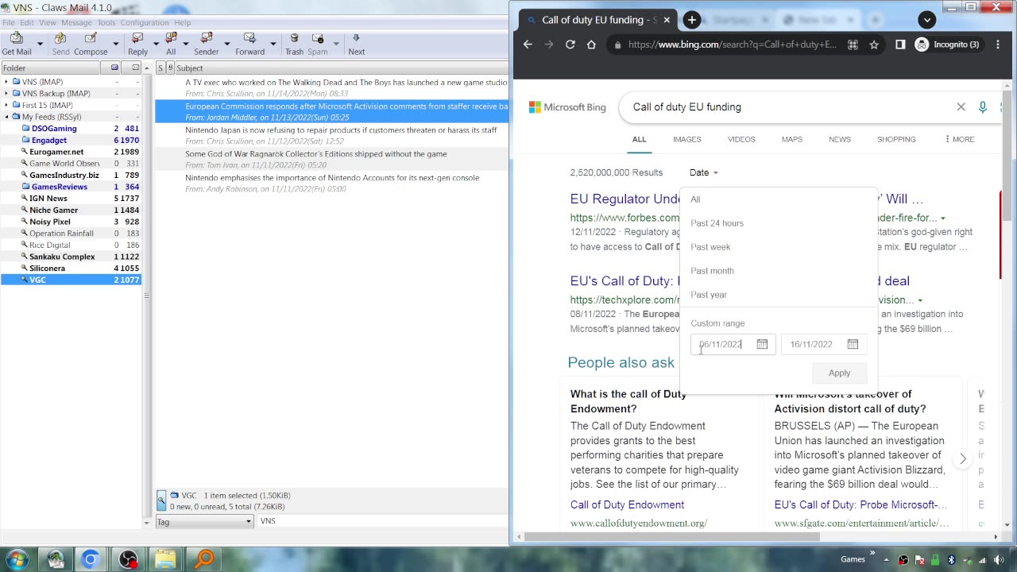Open Reply All dropdown arrow
The width and height of the screenshot is (1017, 572).
pyautogui.click(x=184, y=44)
